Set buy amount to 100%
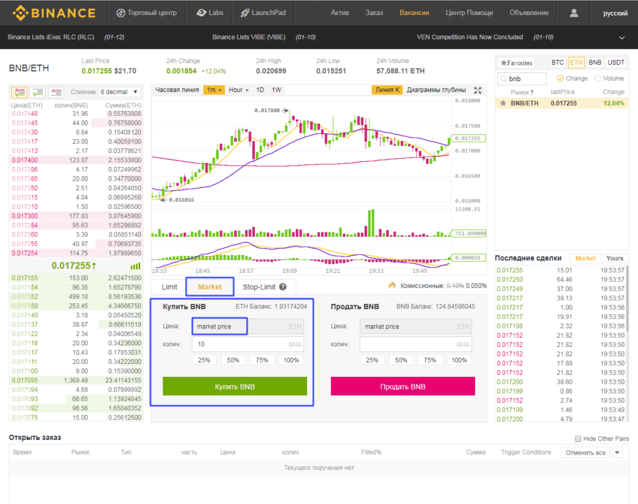The width and height of the screenshot is (638, 504). click(291, 361)
